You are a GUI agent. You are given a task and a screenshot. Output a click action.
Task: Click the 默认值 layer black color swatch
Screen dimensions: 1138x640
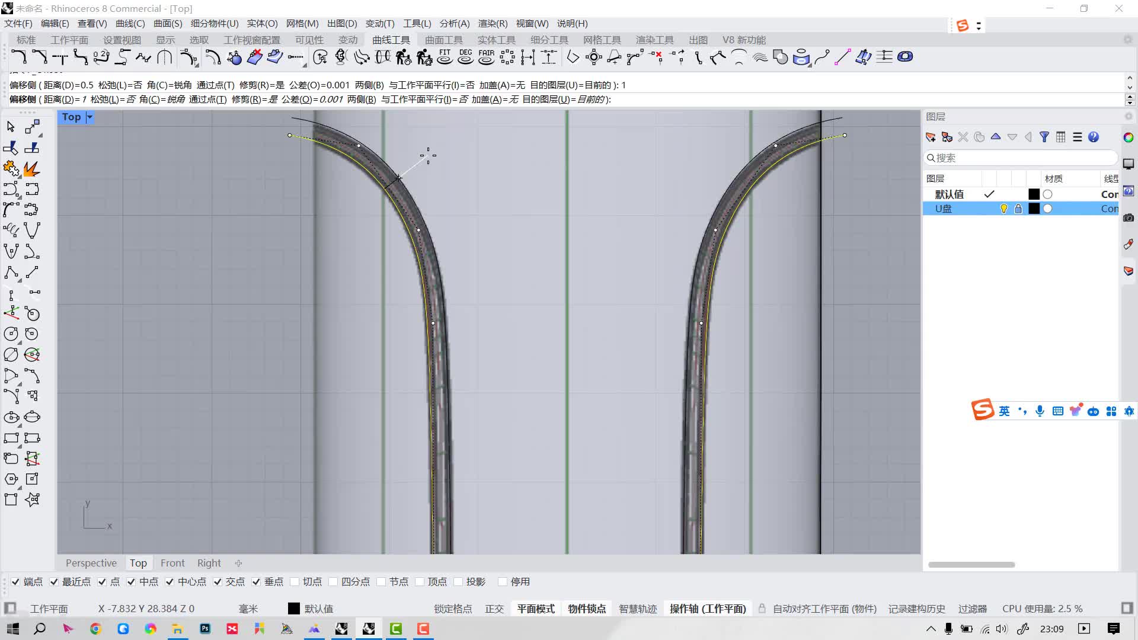pos(1034,194)
